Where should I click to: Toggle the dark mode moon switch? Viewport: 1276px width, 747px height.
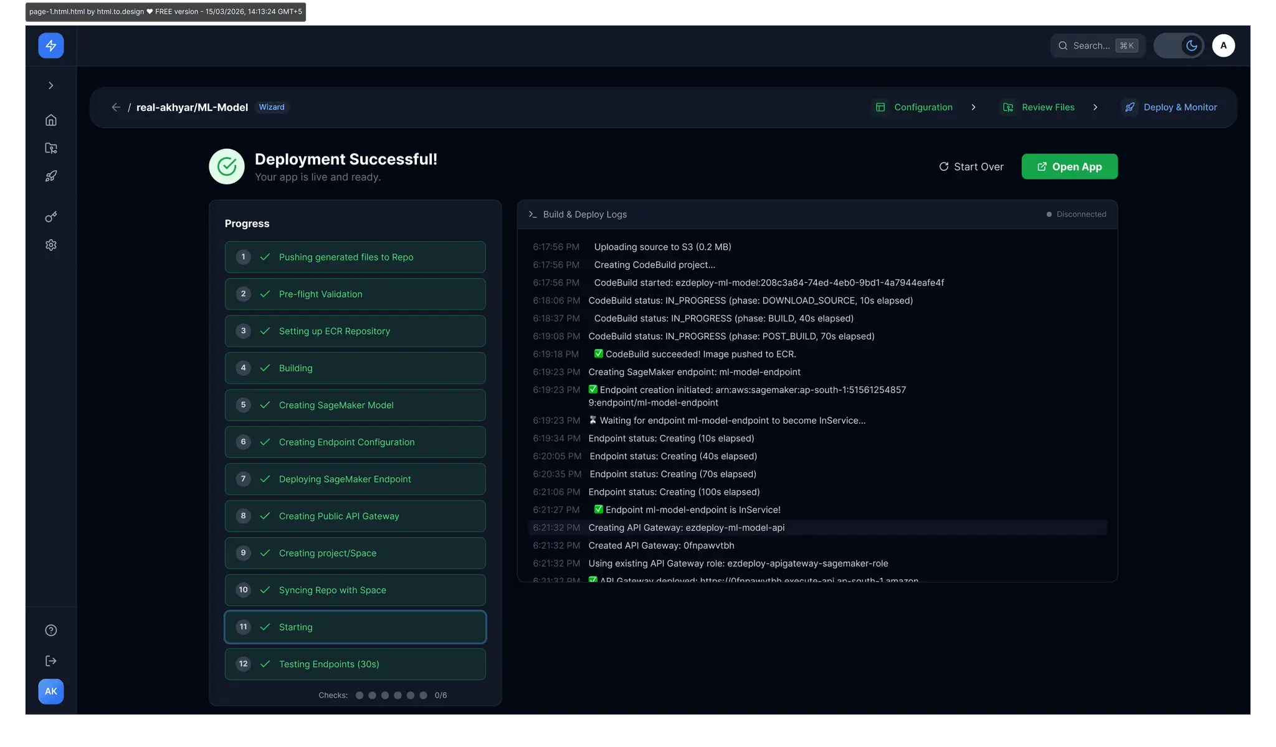[x=1179, y=45]
